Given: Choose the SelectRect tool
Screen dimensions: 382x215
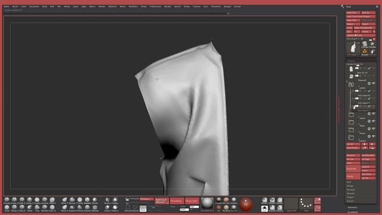Looking at the screenshot, I should 128,208.
